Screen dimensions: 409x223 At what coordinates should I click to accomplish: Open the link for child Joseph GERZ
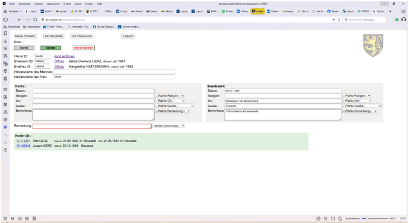click(23, 146)
